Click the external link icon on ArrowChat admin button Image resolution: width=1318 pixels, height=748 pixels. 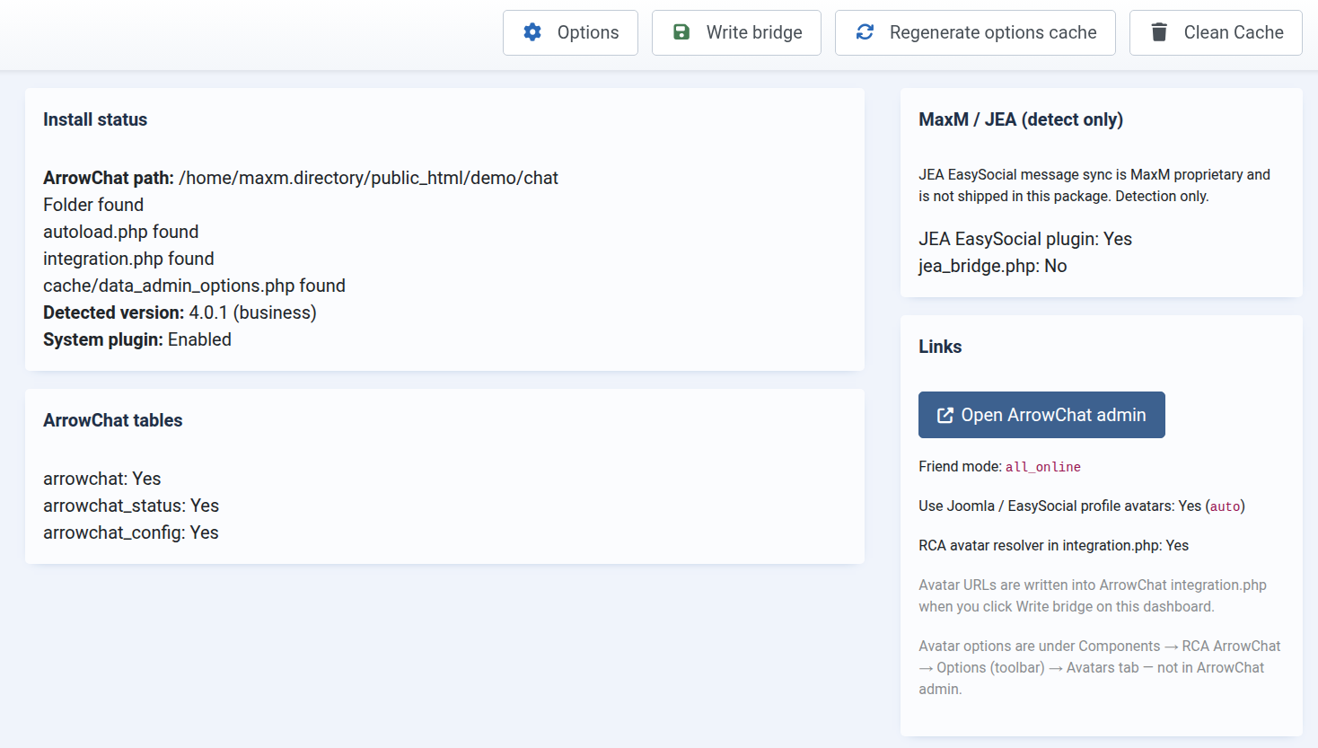(945, 415)
